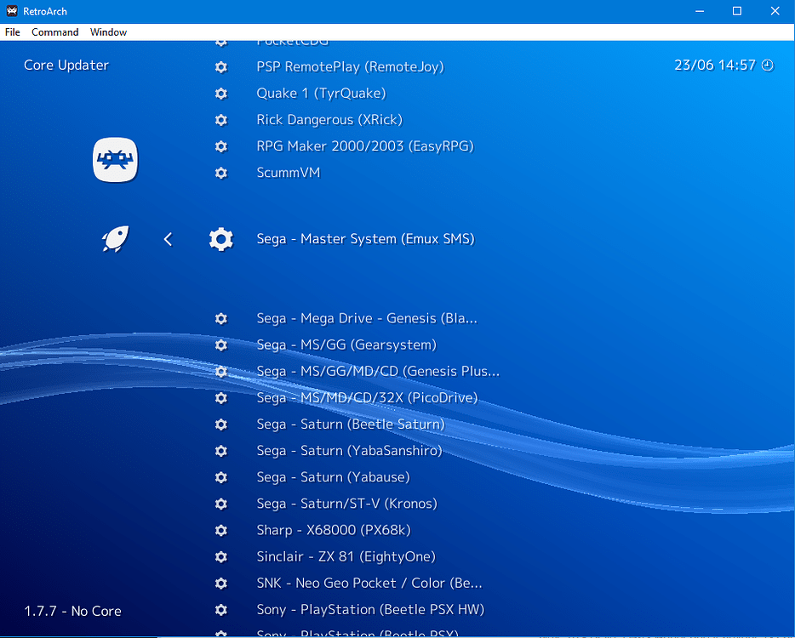Click gear icon beside Beetle Saturn
The height and width of the screenshot is (638, 795).
click(221, 424)
